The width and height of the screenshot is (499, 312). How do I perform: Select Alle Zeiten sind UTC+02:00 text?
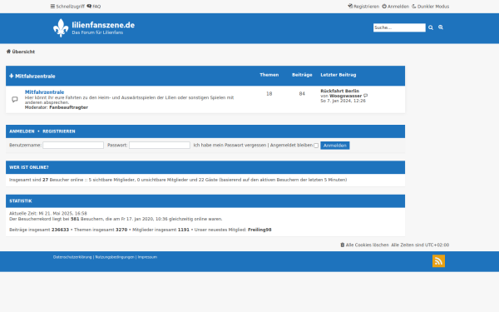[420, 245]
